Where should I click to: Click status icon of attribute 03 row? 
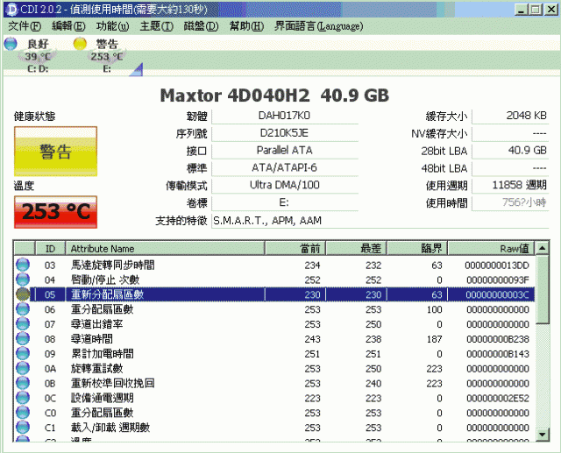point(23,265)
